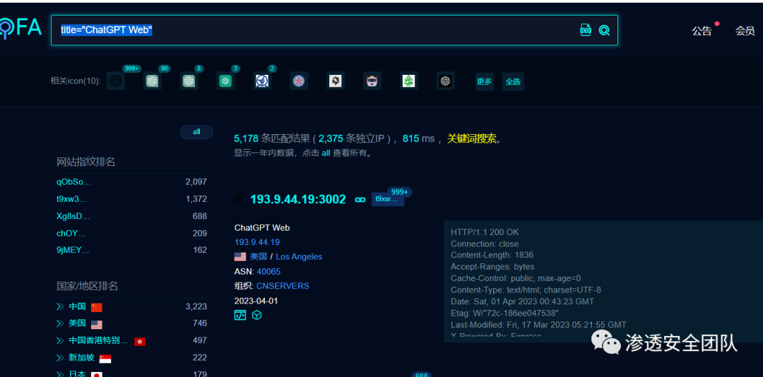Click the 2023-04-01 date text
The width and height of the screenshot is (763, 377).
[x=256, y=301]
